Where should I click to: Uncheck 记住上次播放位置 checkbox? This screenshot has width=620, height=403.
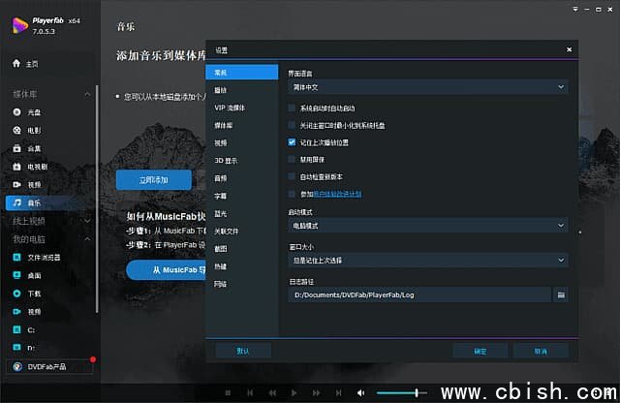click(x=292, y=142)
